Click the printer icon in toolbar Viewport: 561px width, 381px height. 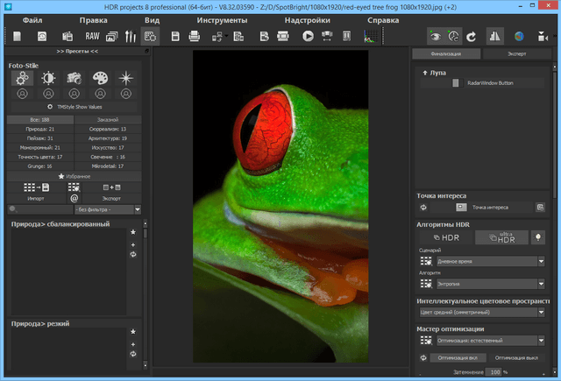194,36
